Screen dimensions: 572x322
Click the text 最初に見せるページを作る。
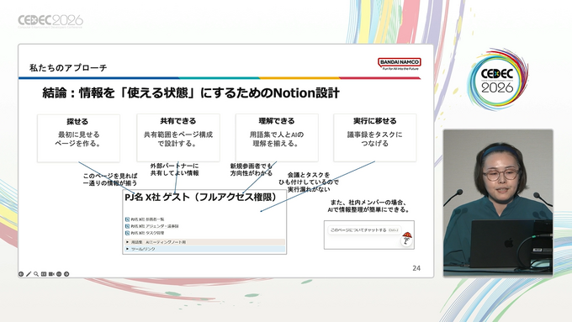[78, 139]
